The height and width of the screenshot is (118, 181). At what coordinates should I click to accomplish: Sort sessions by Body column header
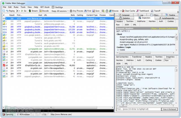[73, 15]
